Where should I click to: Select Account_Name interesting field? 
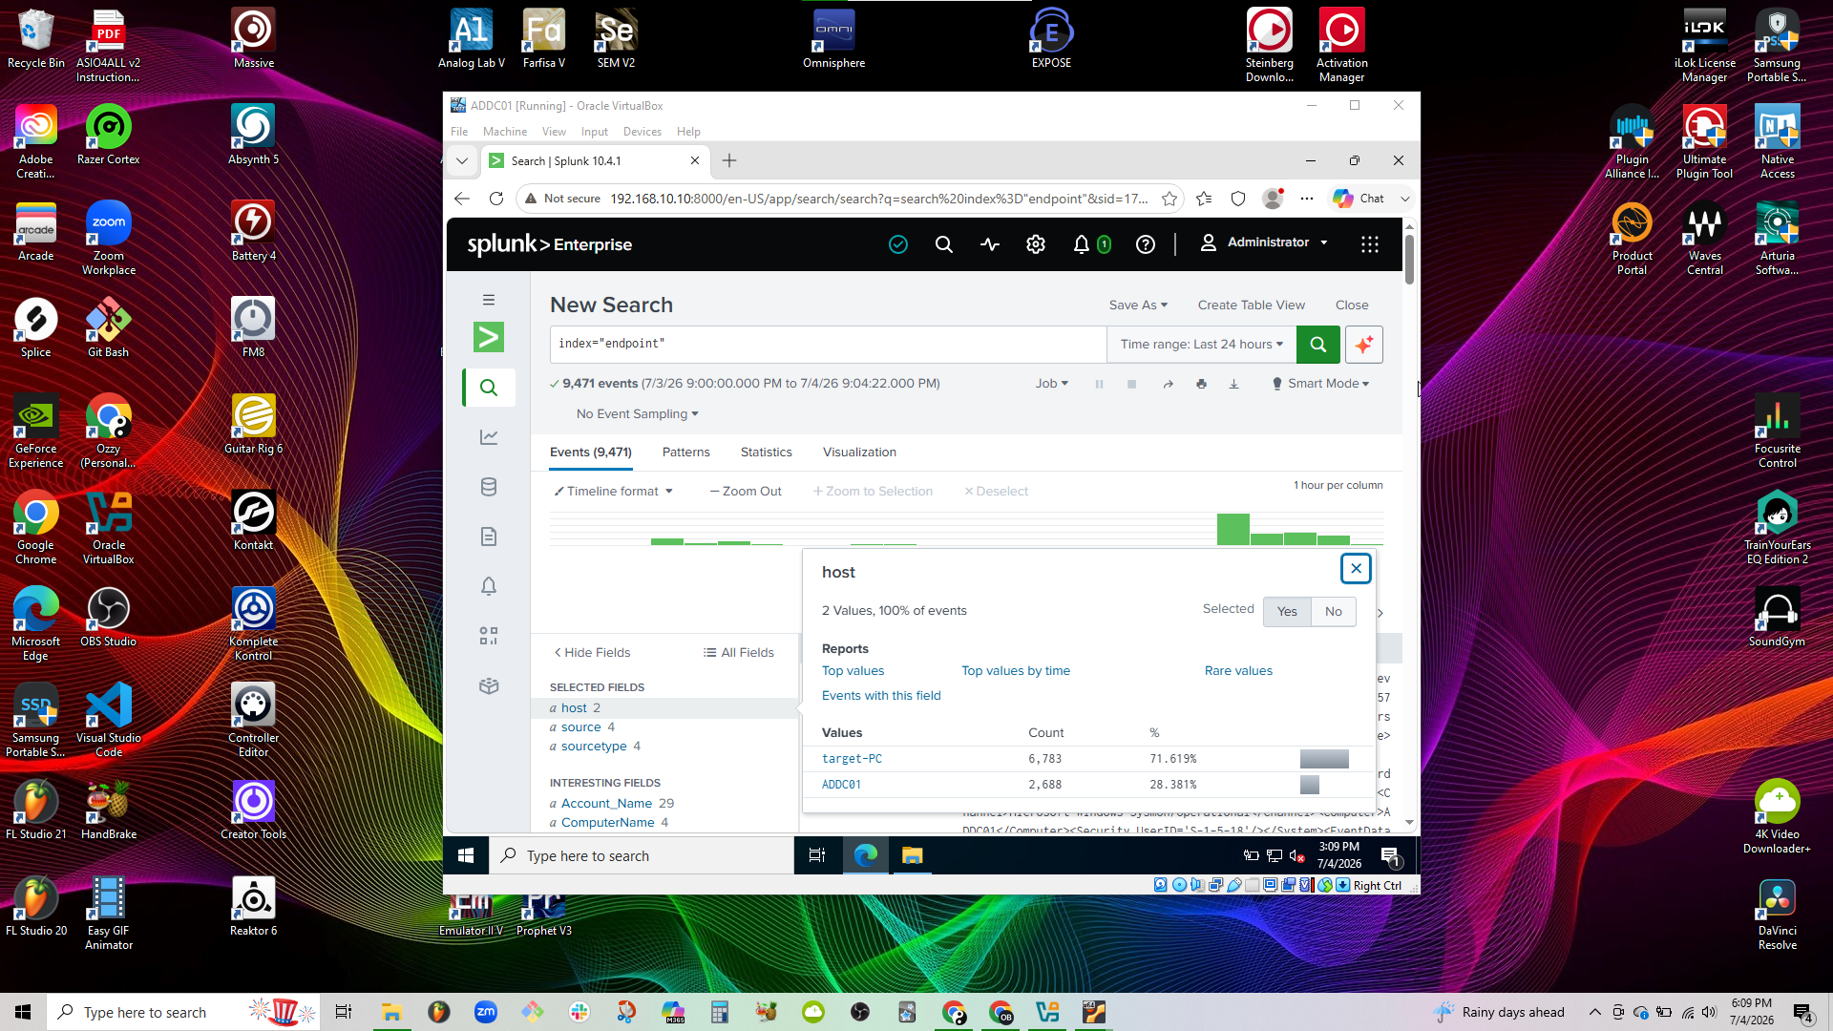[x=606, y=804]
